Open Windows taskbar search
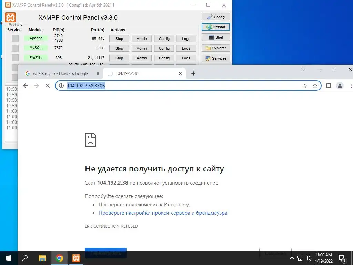Viewport: 353px width, 265px height. click(25, 258)
